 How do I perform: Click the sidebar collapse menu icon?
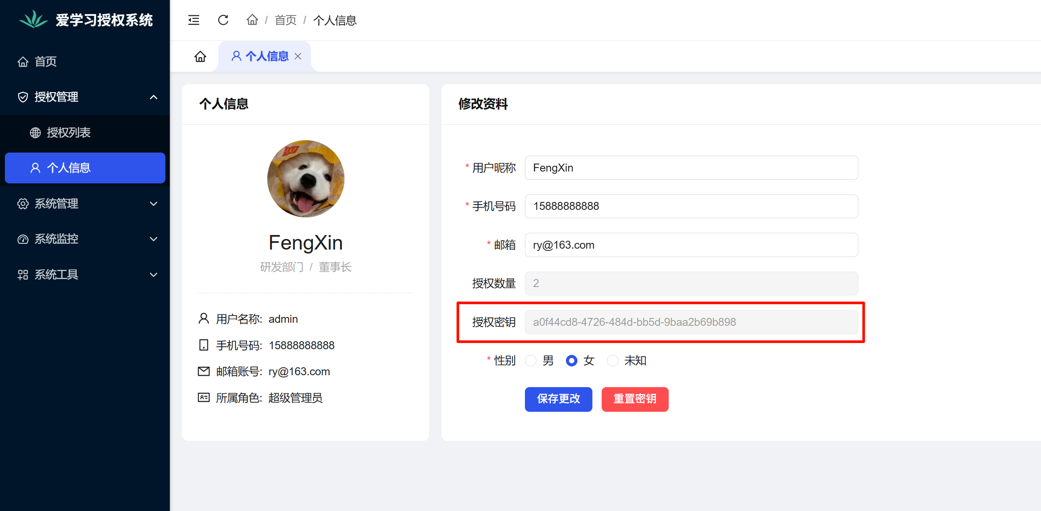click(x=194, y=20)
